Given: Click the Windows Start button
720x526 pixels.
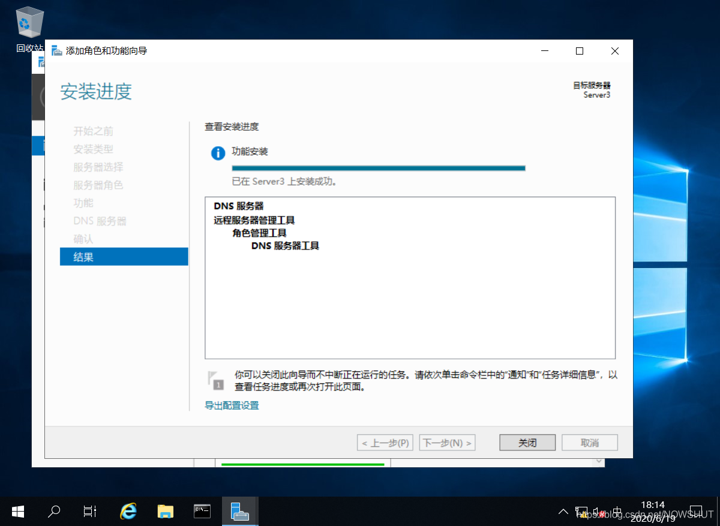Looking at the screenshot, I should point(17,511).
